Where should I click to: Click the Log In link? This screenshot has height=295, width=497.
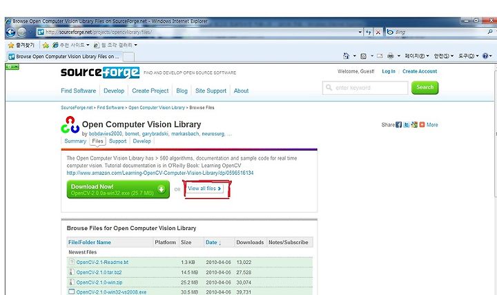[389, 71]
